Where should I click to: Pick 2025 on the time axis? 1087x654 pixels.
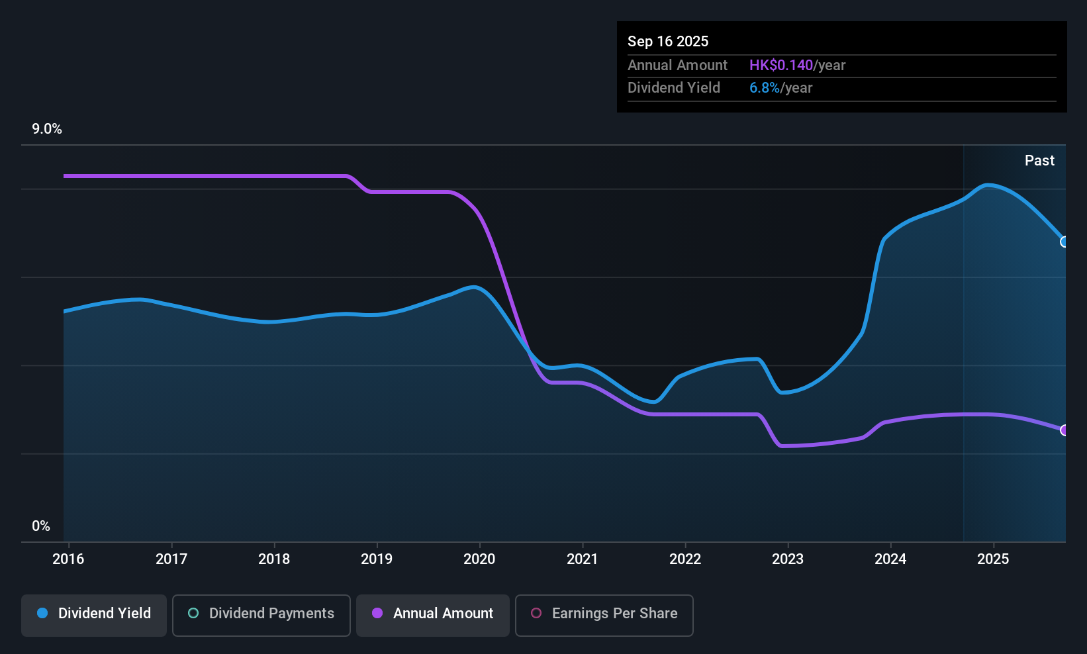(x=993, y=559)
